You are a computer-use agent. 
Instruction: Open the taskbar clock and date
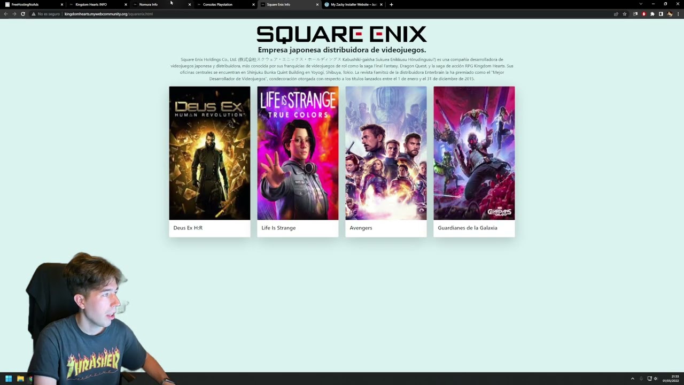tap(671, 379)
